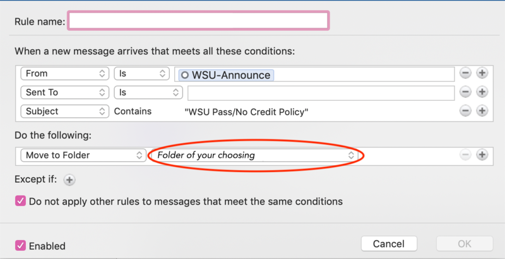
Task: Open the From condition type dropdown
Action: pos(64,74)
